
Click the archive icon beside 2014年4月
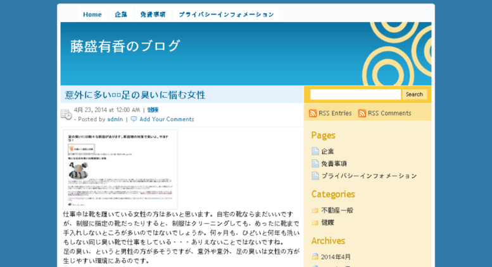click(x=315, y=257)
